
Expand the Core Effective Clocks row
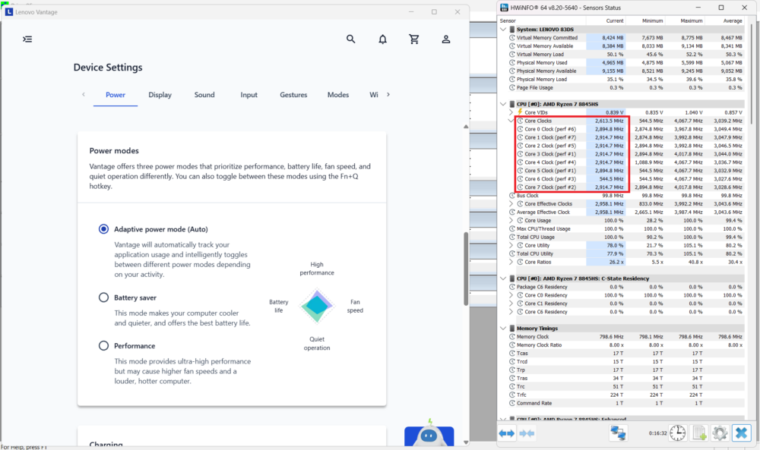511,204
